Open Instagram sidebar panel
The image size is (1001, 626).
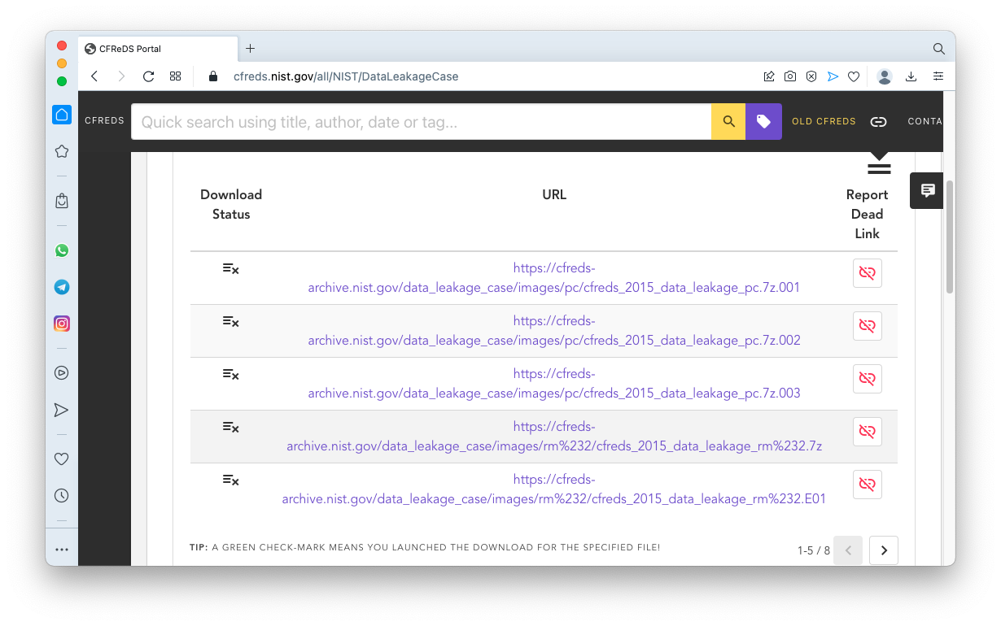pyautogui.click(x=62, y=324)
